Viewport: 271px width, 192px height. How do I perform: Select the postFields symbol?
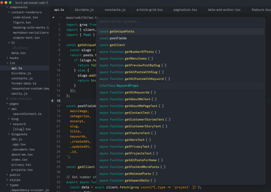click(181, 38)
